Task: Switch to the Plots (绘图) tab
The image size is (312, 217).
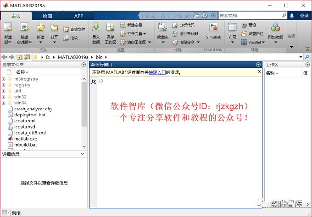Action: 47,16
